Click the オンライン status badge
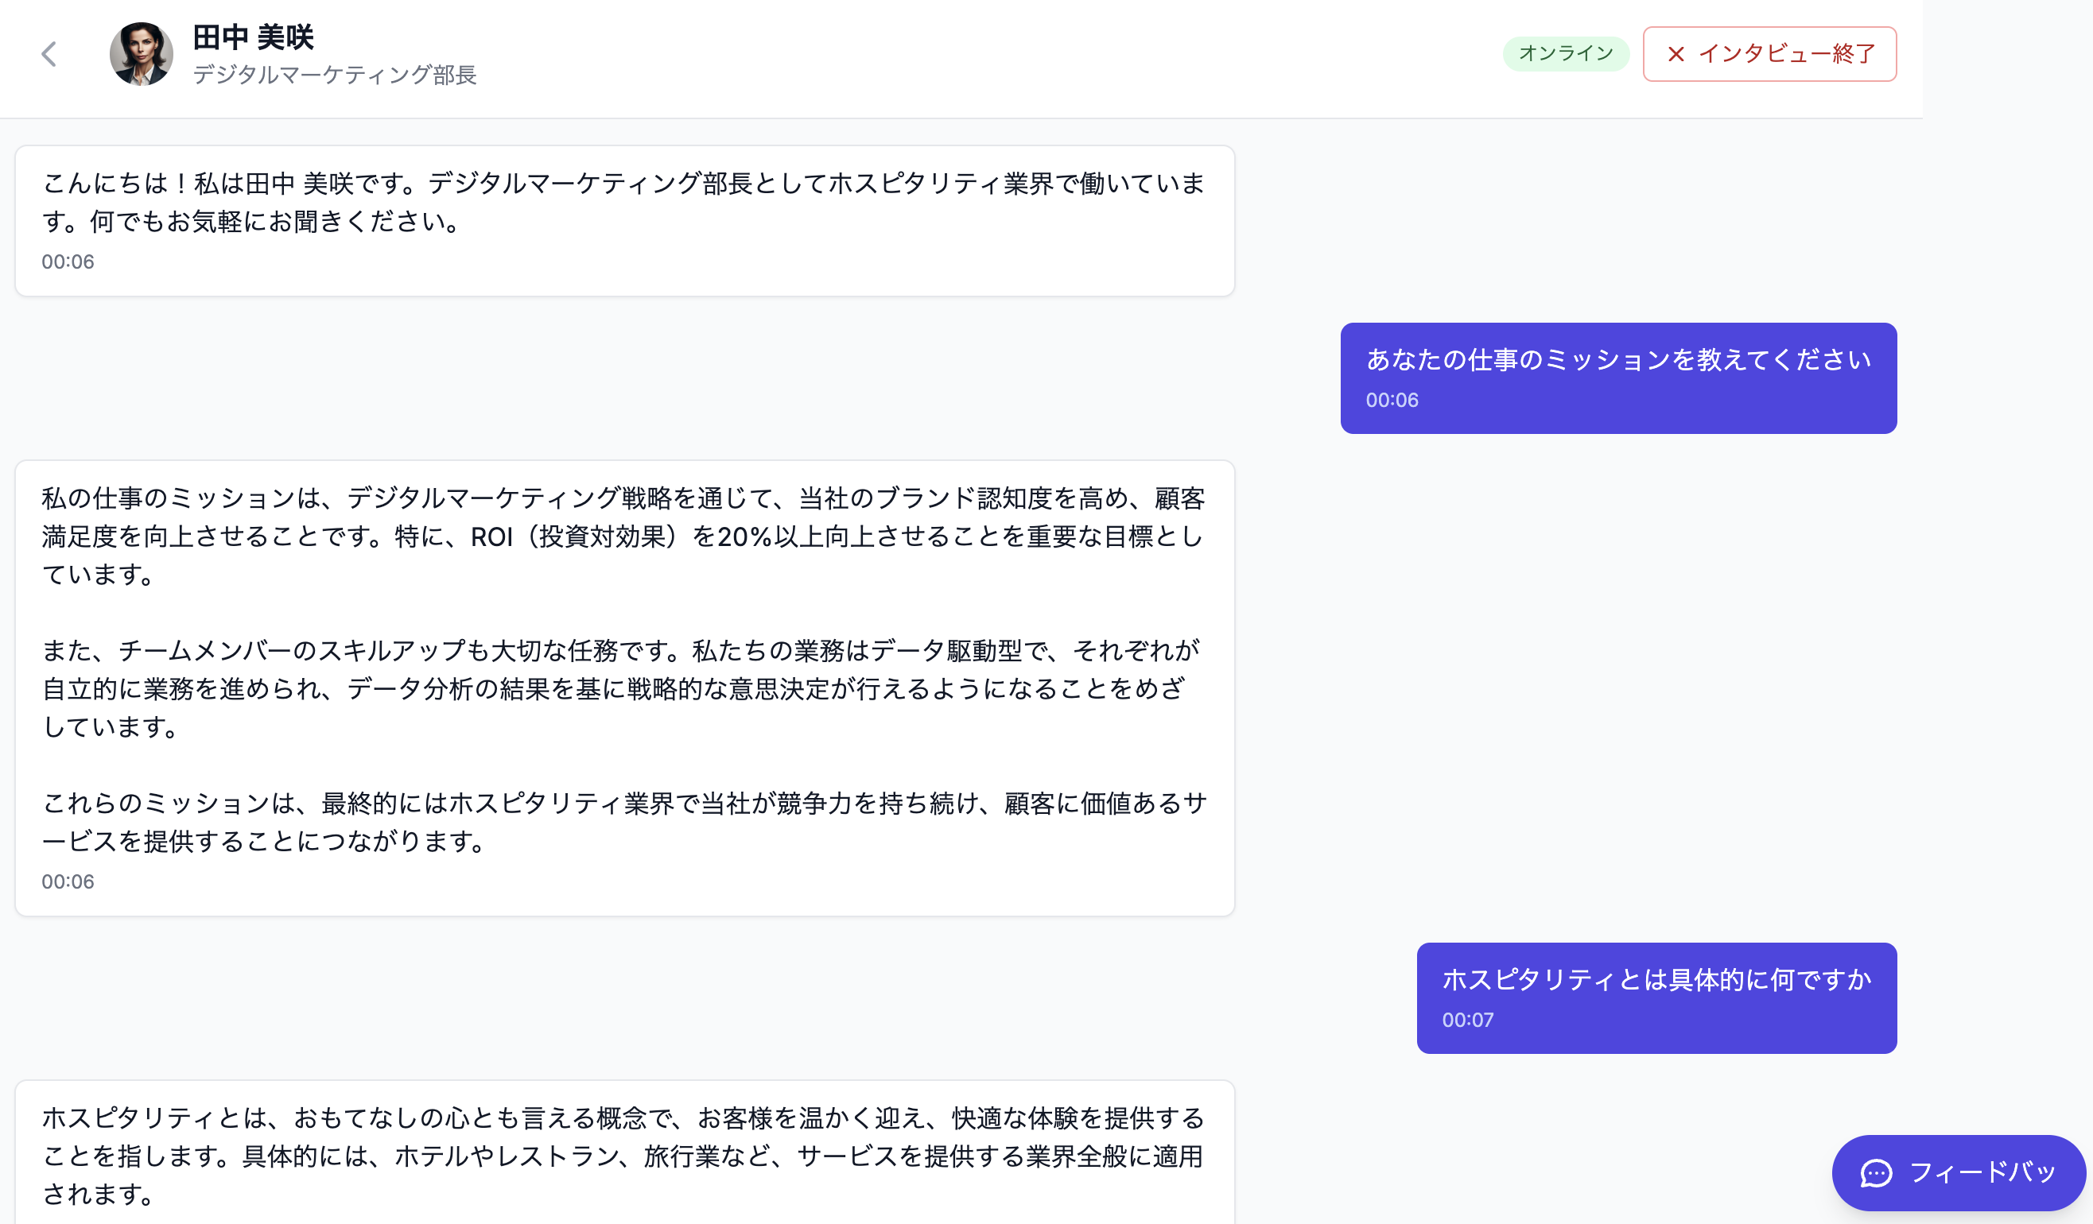The height and width of the screenshot is (1224, 2093). click(1565, 54)
